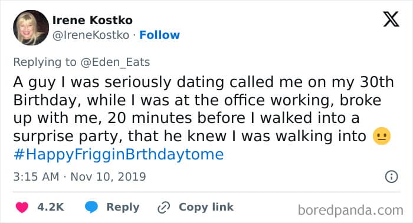Click the Irene Kostko display name
Viewport: 413px width, 223px height.
tap(93, 20)
